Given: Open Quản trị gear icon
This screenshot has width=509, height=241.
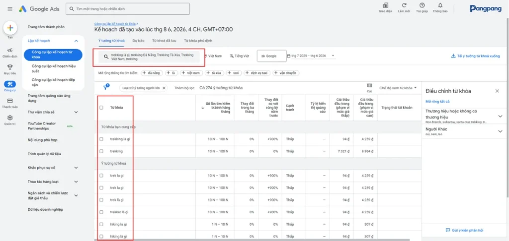Looking at the screenshot, I should click(x=10, y=117).
